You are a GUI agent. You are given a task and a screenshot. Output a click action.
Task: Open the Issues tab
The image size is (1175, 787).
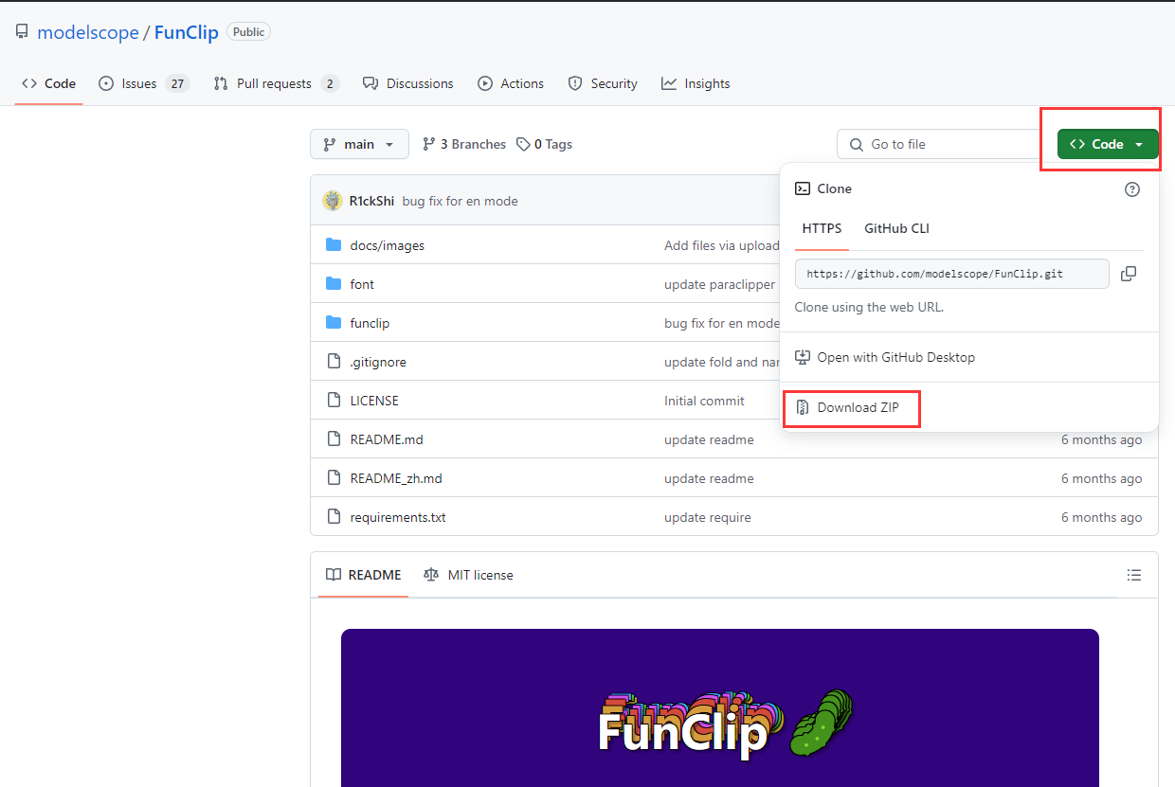pyautogui.click(x=144, y=83)
